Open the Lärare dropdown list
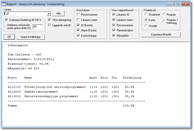 pos(49,14)
